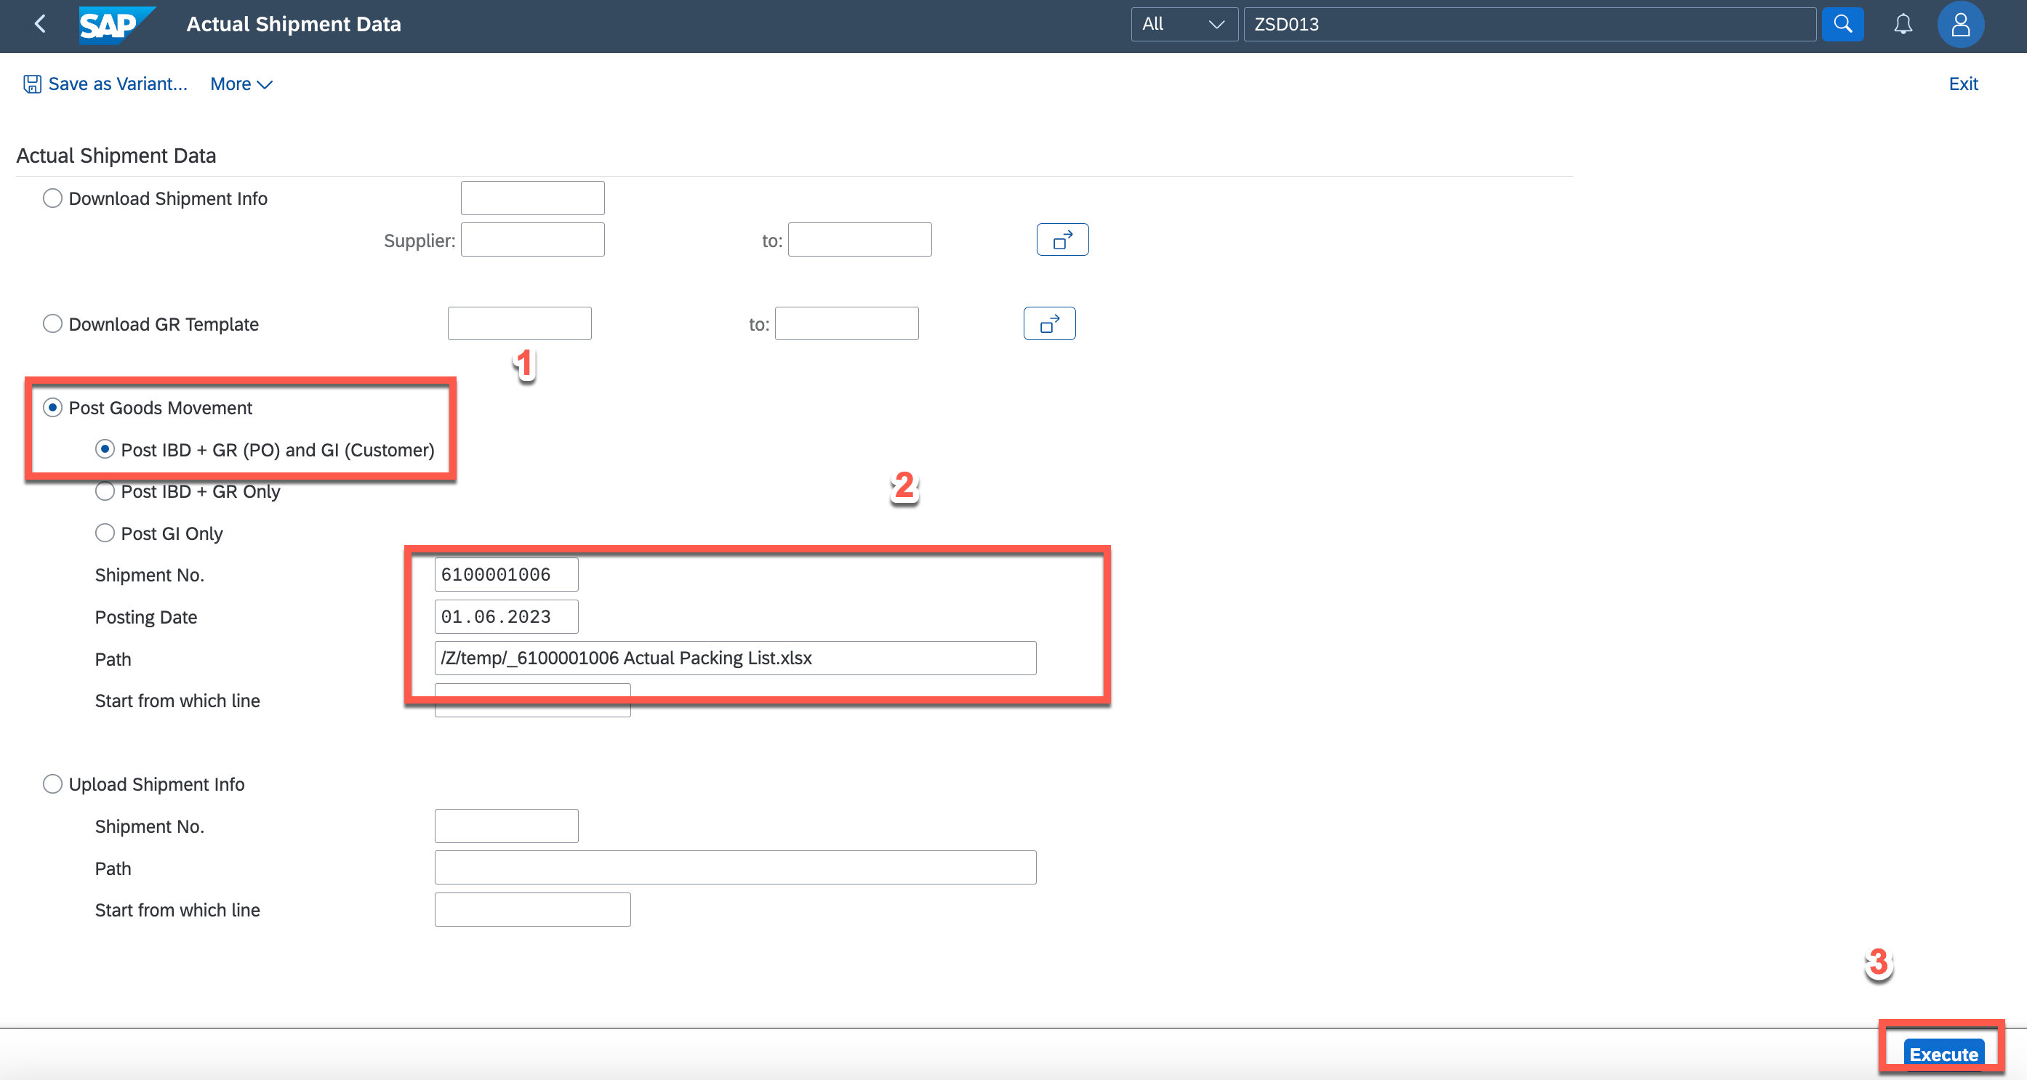Click the search magnifier button

click(1842, 25)
